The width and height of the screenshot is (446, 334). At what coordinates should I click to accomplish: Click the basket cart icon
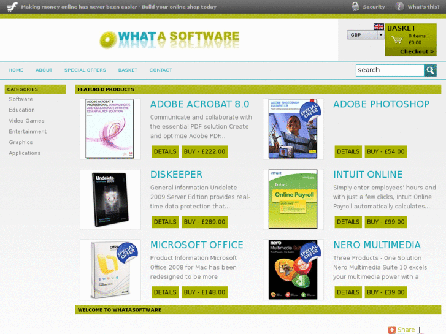point(397,39)
